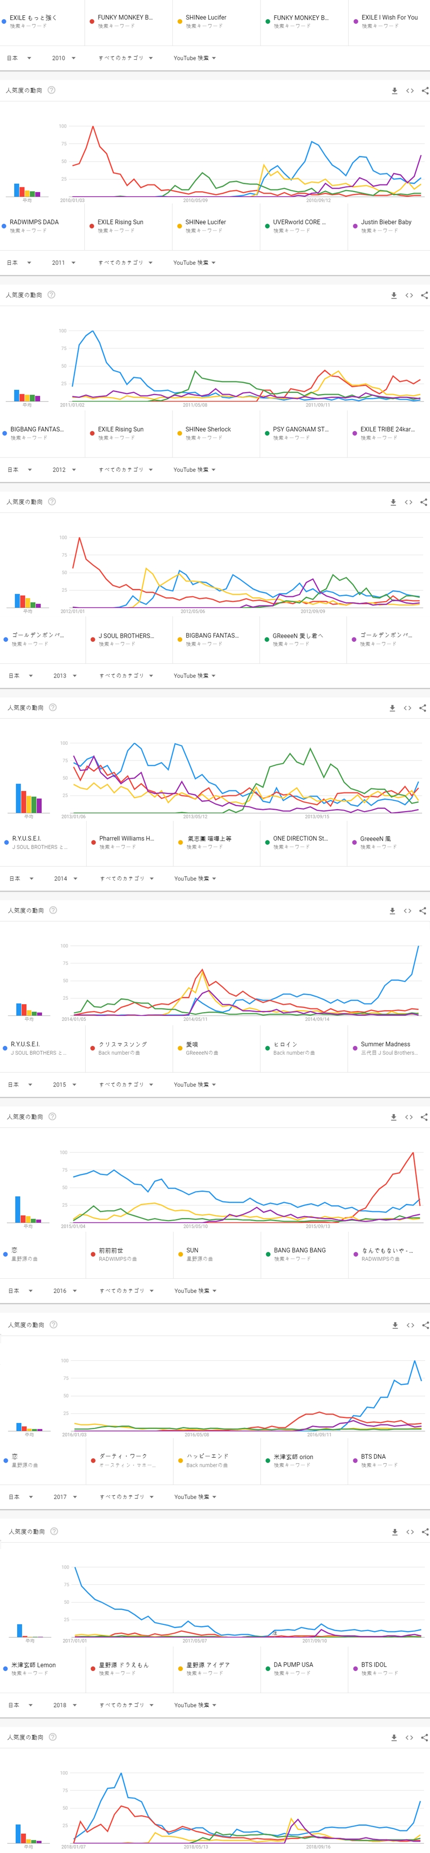Share the 2010 interest chart
Screen dimensions: 430x1853
[x=425, y=91]
